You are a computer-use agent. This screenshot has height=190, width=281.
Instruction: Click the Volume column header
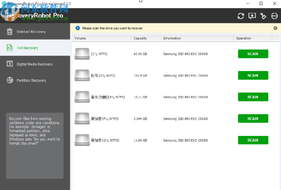[x=102, y=38]
